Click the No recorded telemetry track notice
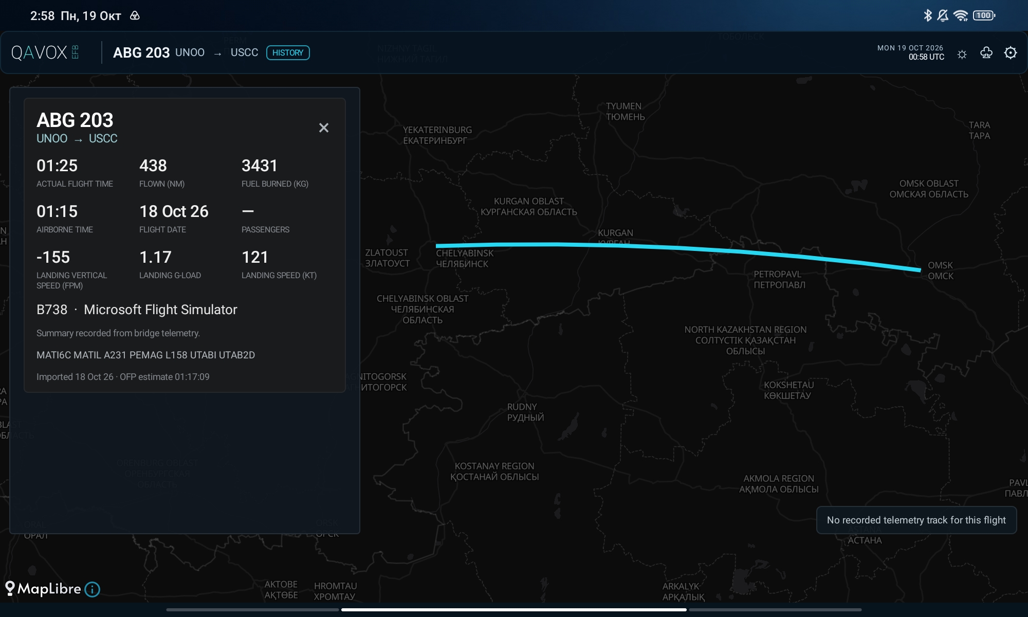The height and width of the screenshot is (617, 1028). (916, 520)
